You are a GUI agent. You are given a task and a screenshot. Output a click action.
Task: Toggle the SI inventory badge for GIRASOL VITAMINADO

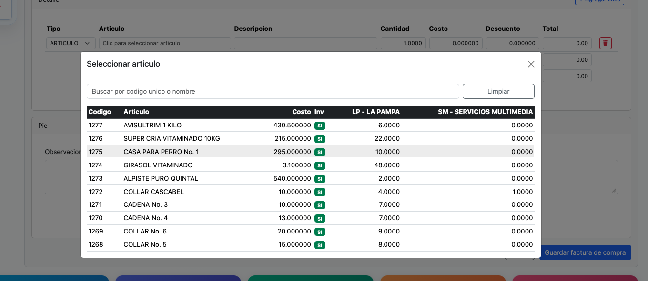point(320,165)
